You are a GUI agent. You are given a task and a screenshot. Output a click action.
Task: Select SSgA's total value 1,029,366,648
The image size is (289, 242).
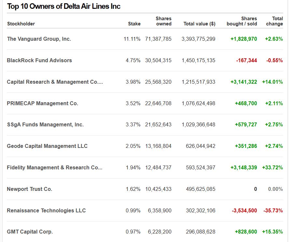pos(199,125)
